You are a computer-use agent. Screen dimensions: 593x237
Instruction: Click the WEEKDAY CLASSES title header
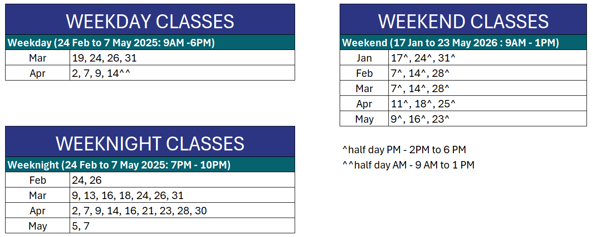[150, 21]
